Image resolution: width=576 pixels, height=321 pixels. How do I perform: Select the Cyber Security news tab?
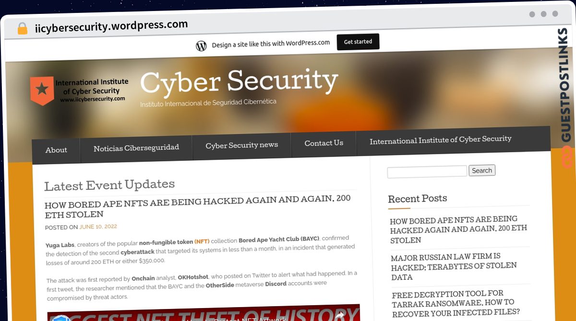point(242,145)
